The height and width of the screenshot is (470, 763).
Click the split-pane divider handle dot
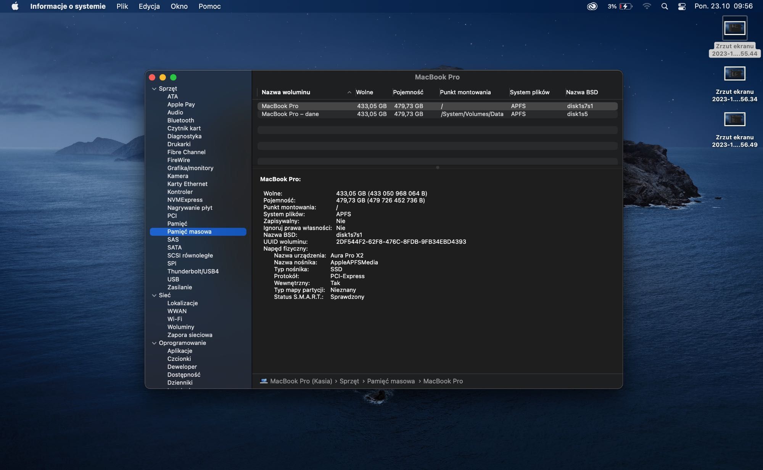437,167
